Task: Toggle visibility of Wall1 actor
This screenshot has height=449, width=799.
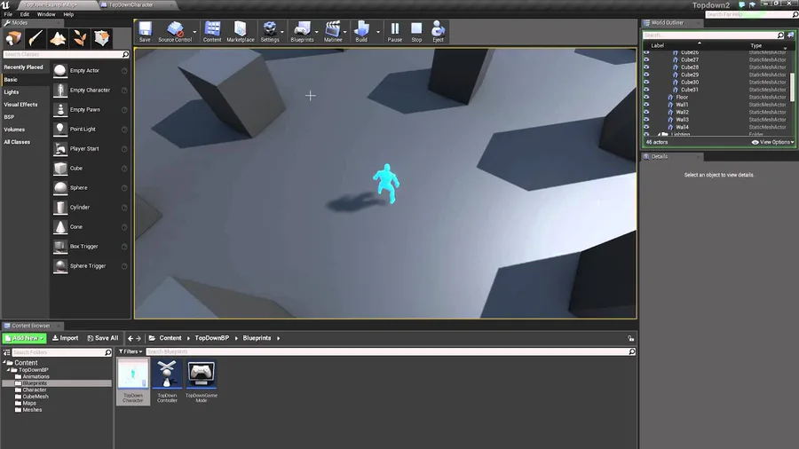Action: (646, 105)
